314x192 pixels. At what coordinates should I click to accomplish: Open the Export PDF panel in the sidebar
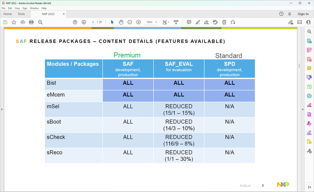[309, 41]
